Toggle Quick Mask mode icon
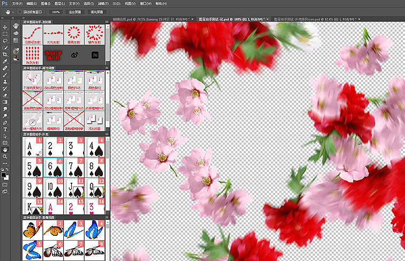This screenshot has height=261, width=405. (5, 185)
